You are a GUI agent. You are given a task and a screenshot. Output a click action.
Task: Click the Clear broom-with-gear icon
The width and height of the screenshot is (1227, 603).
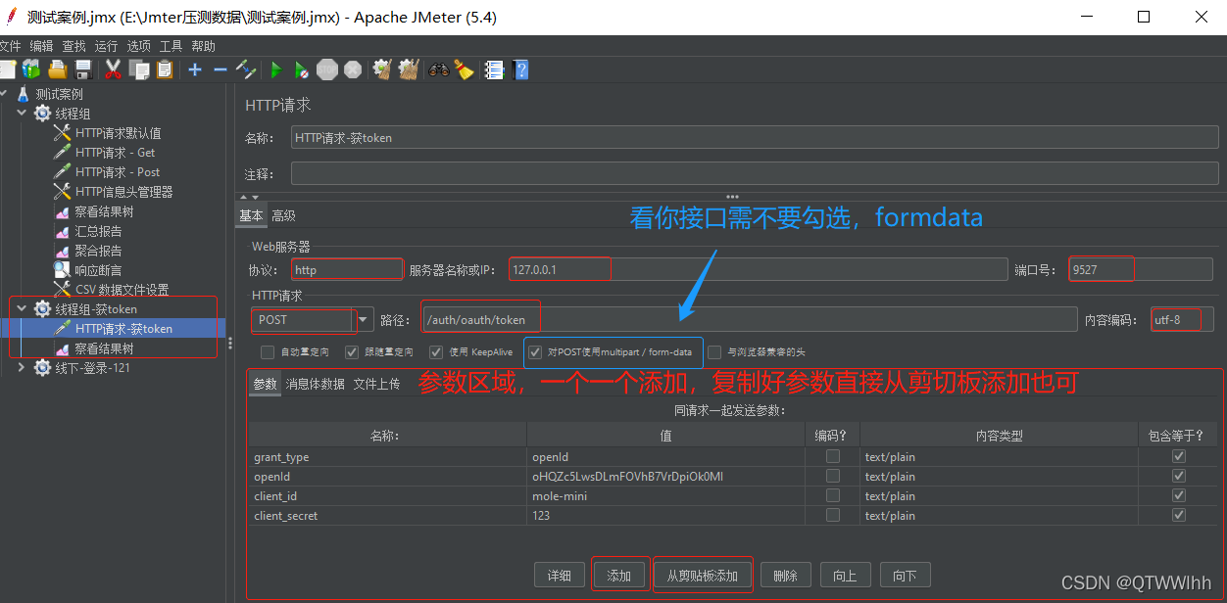pos(383,70)
